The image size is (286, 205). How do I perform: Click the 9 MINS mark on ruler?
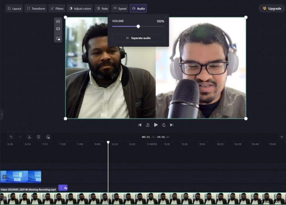click(x=152, y=144)
